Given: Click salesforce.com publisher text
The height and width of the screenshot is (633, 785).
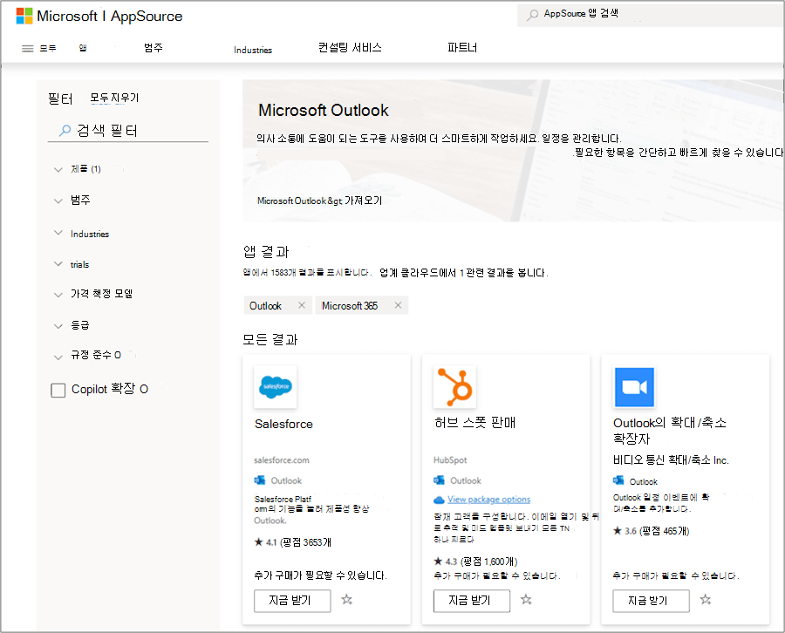Looking at the screenshot, I should 282,459.
